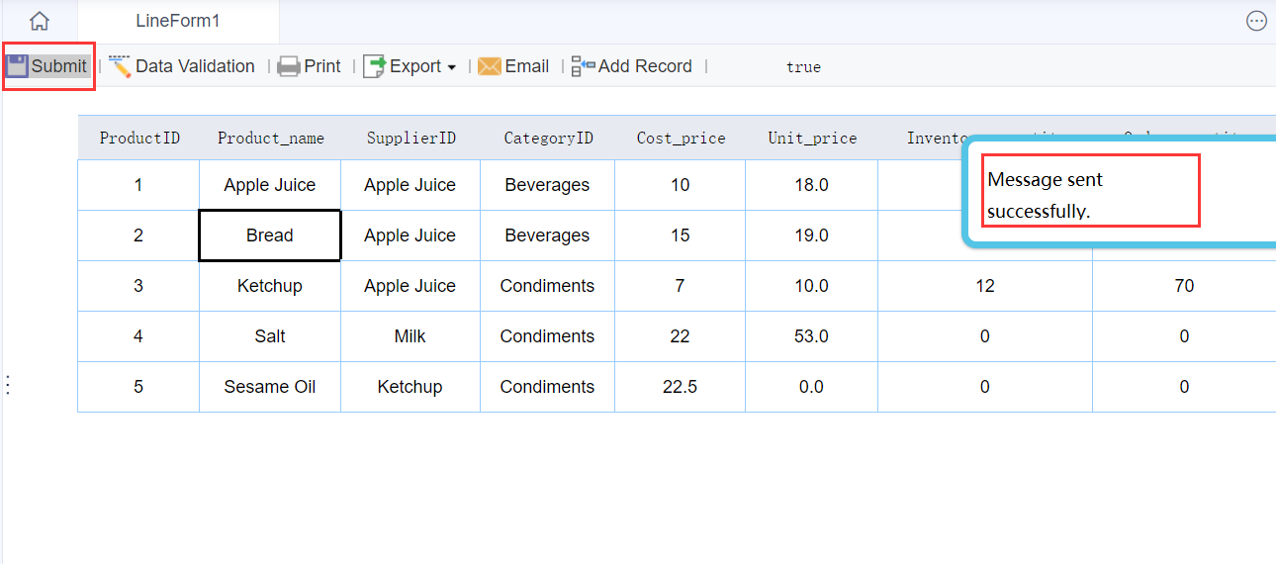
Task: Click inventory quantity 12 in Ketchup row
Action: (985, 286)
